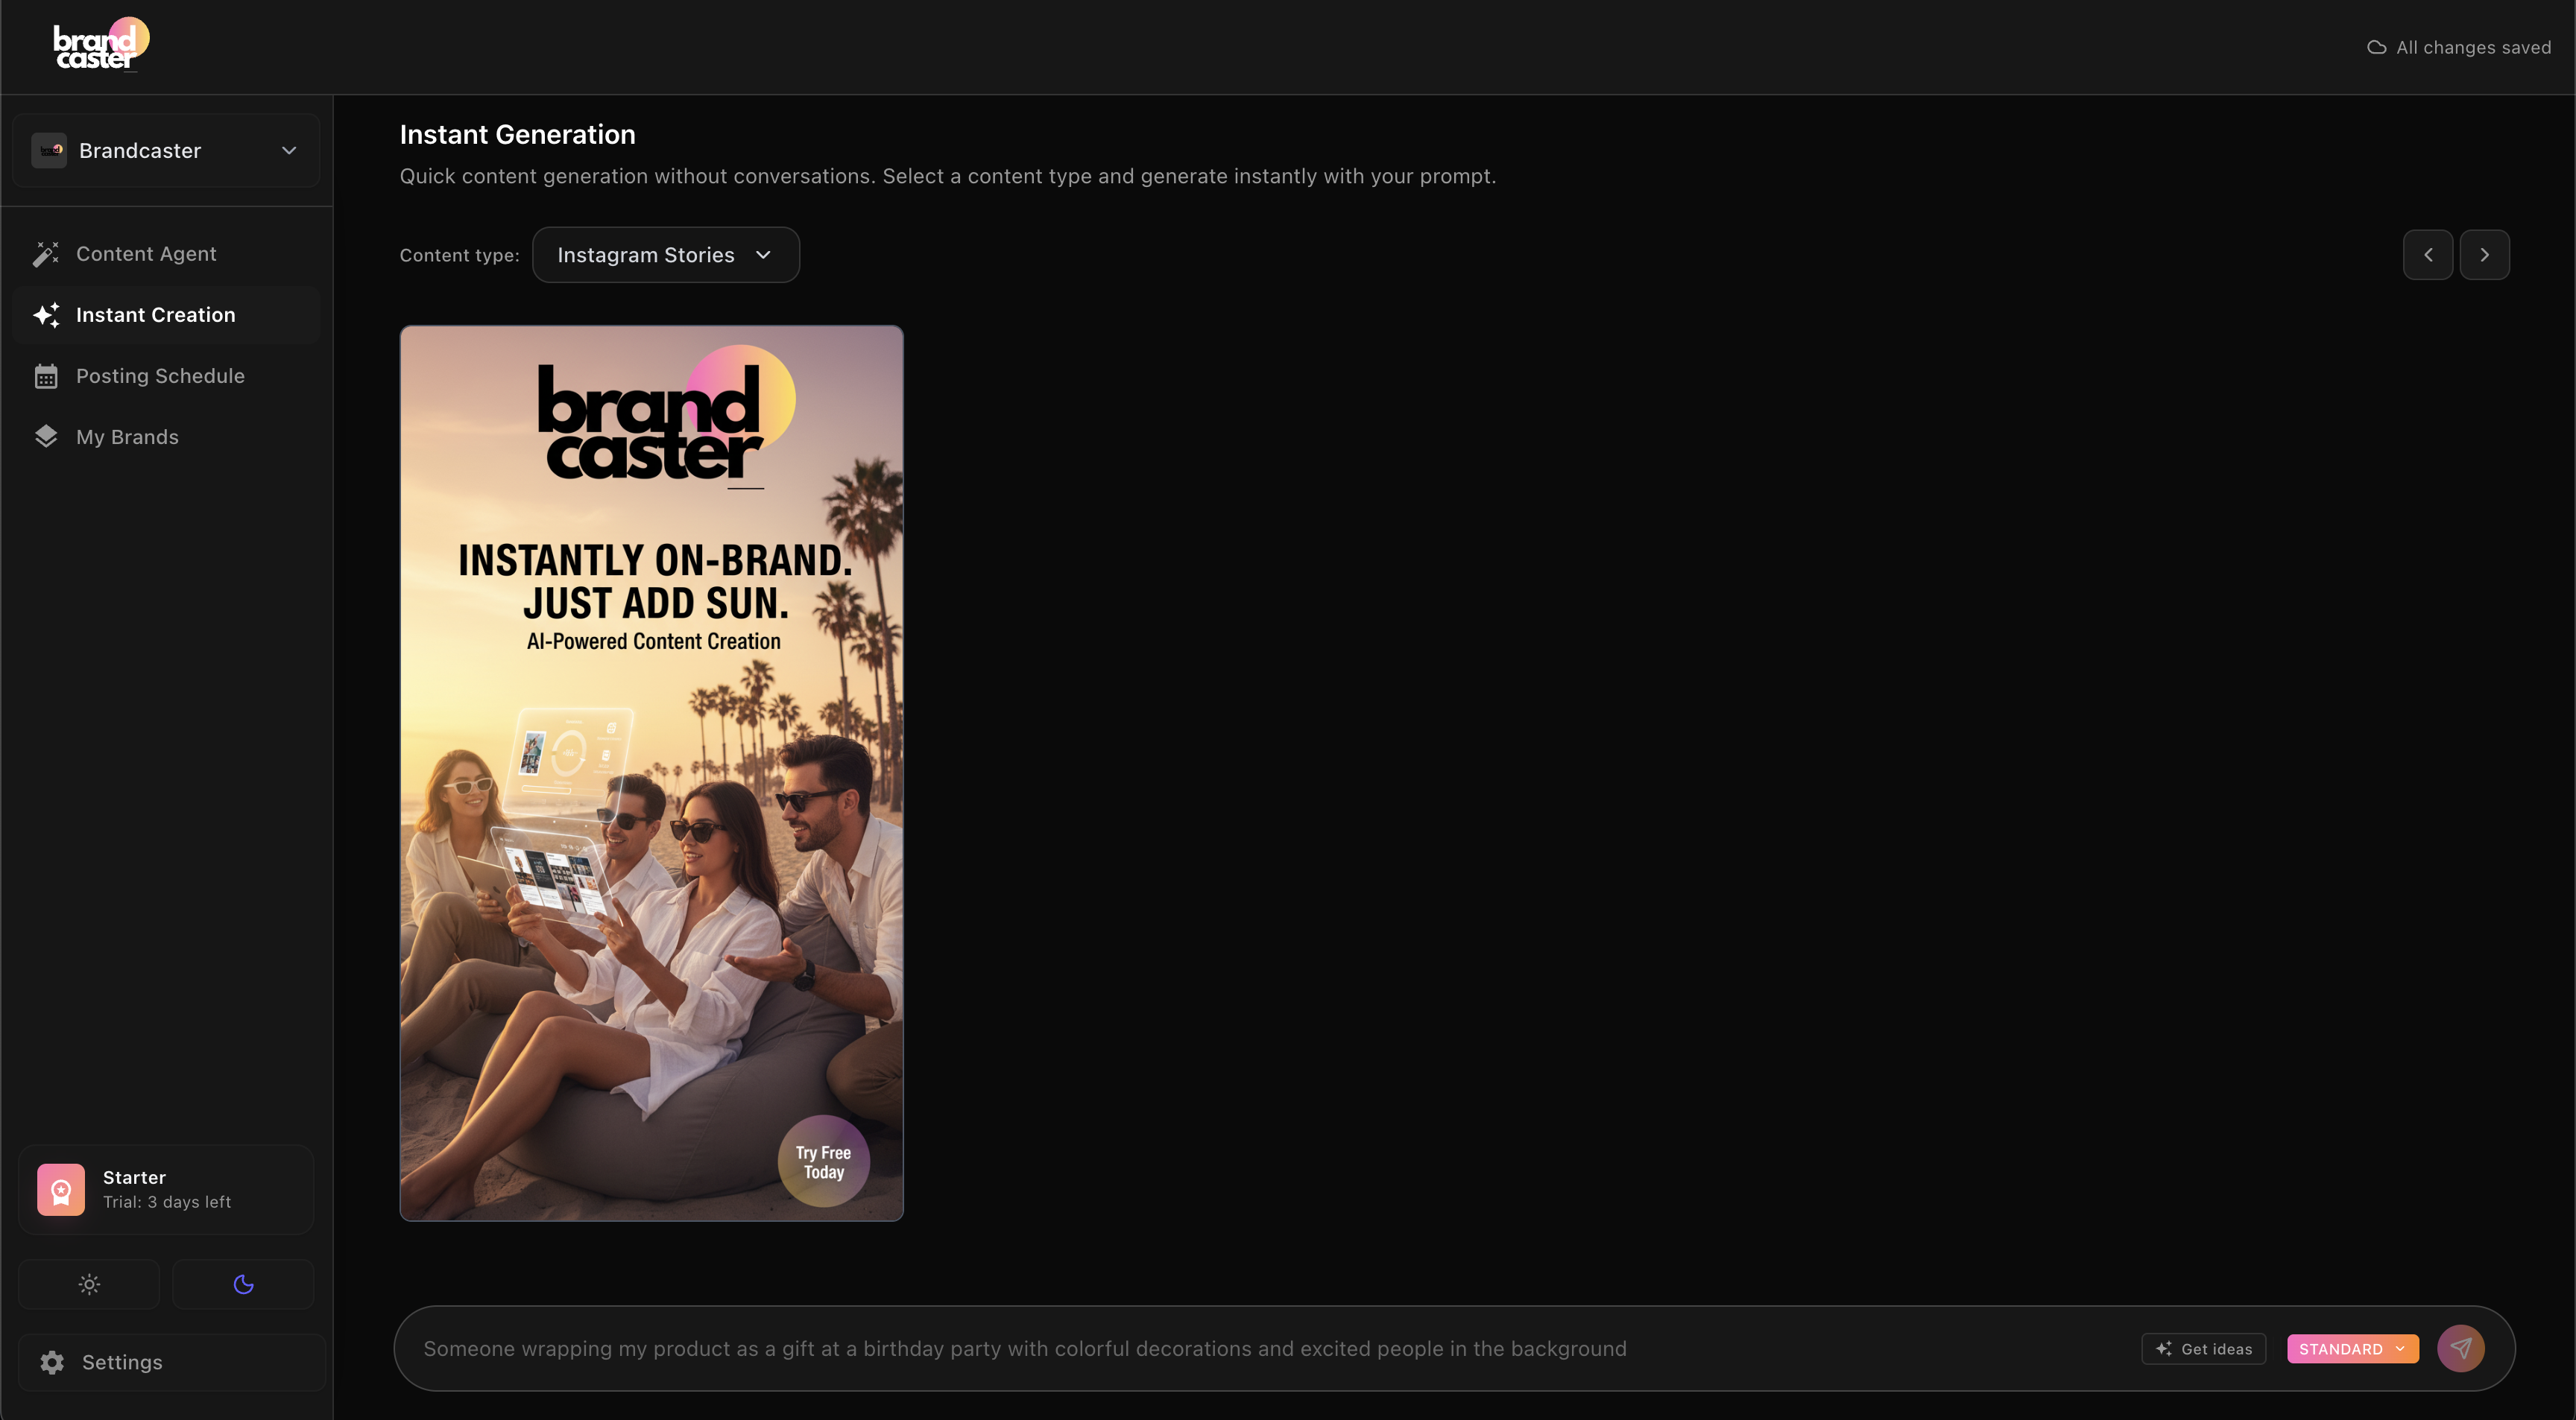Viewport: 2576px width, 1420px height.
Task: Click the Content Agent magic wand icon
Action: point(46,254)
